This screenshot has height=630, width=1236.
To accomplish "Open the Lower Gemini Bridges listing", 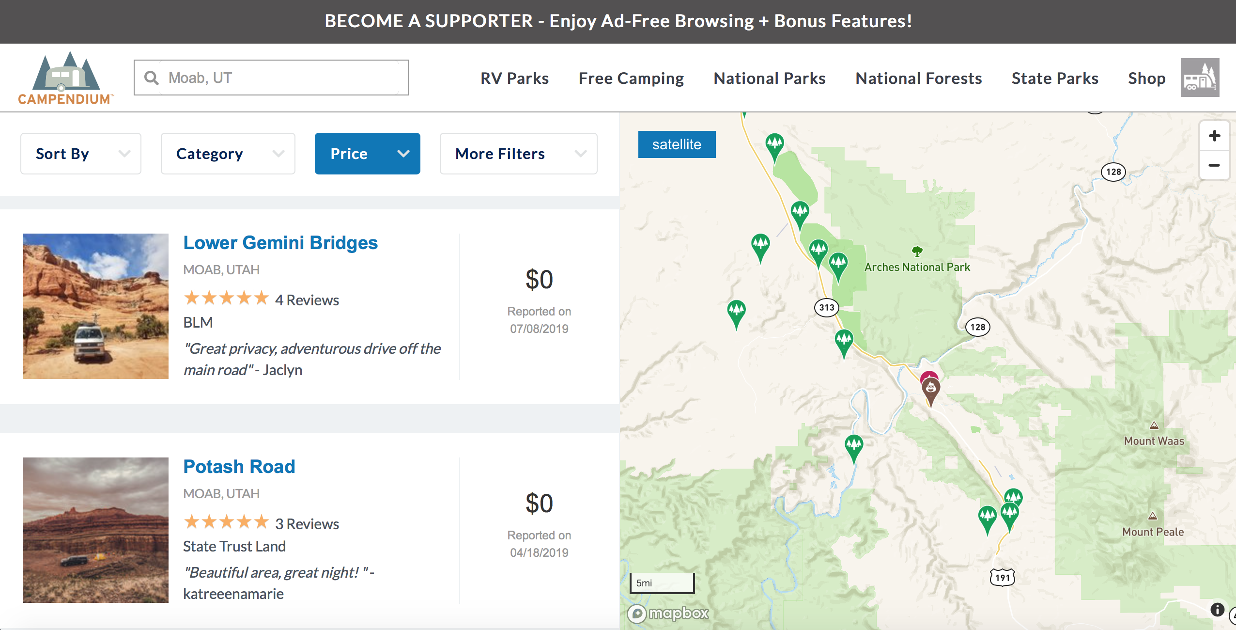I will (x=280, y=243).
